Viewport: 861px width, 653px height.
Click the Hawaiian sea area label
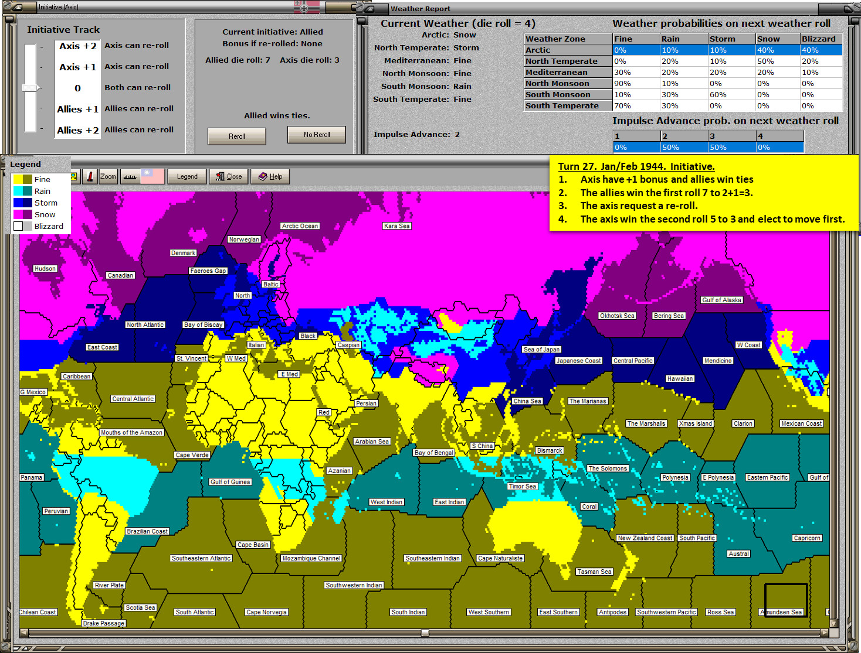point(680,378)
